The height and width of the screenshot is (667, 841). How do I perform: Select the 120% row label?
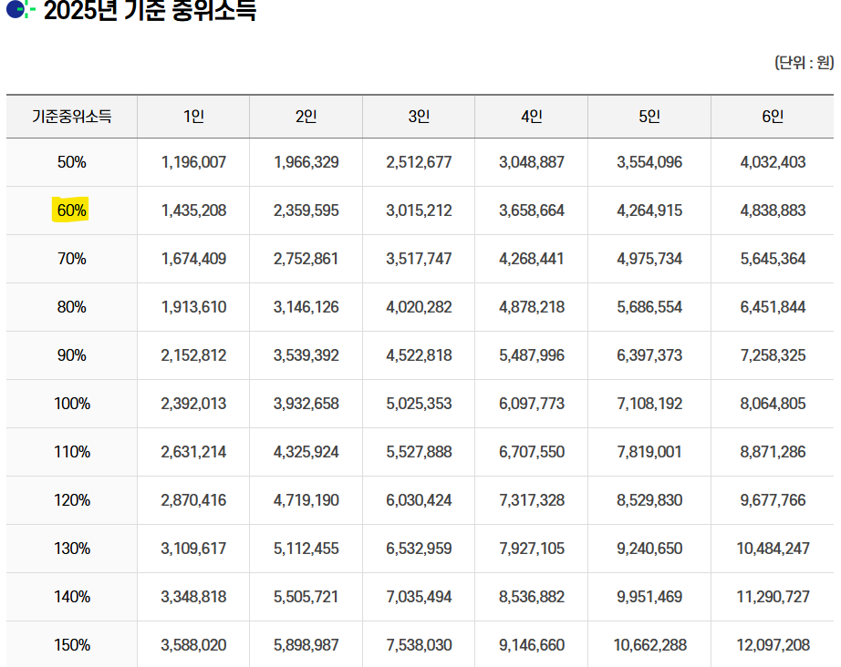click(72, 500)
